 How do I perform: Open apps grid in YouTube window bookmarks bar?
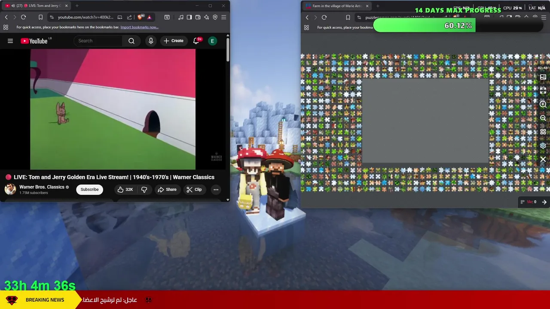click(x=6, y=27)
